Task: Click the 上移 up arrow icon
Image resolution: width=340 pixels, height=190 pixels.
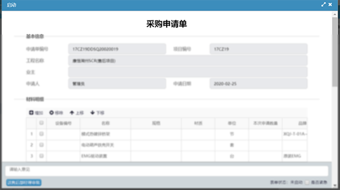Action: click(72, 112)
